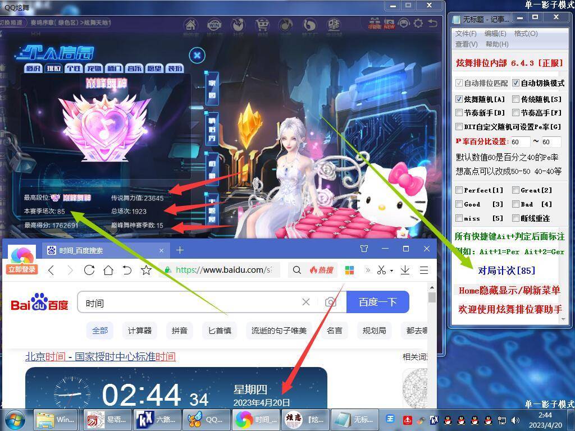Click the camera image-search icon in Baidu box
The height and width of the screenshot is (431, 575).
click(x=330, y=302)
